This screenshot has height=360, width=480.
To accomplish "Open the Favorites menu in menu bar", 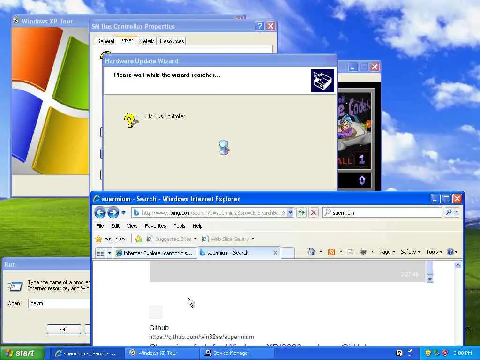I will [x=155, y=226].
